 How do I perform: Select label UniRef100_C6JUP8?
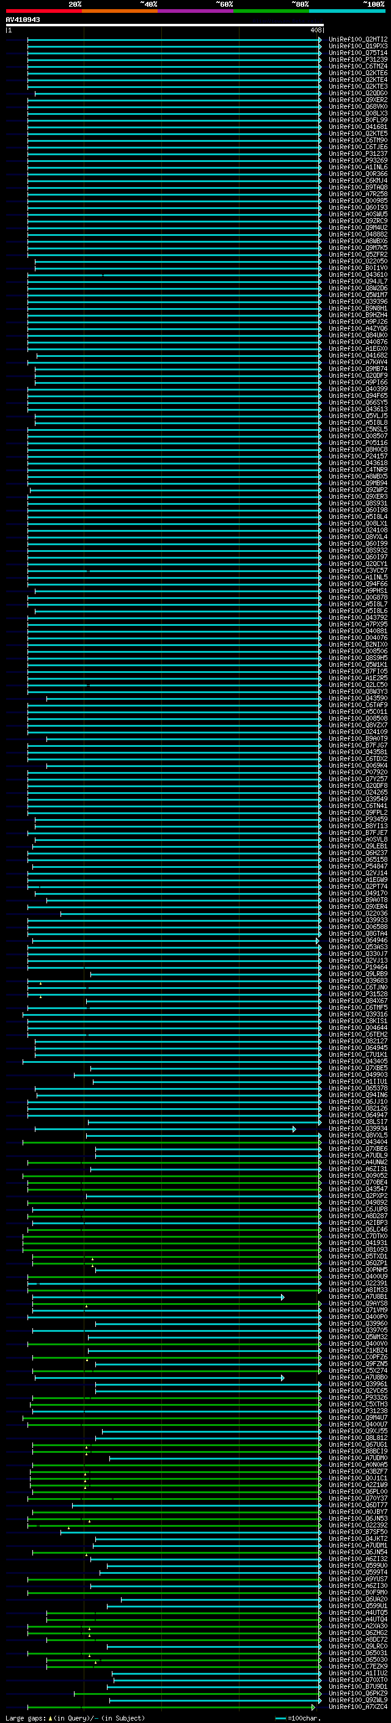pyautogui.click(x=358, y=1210)
